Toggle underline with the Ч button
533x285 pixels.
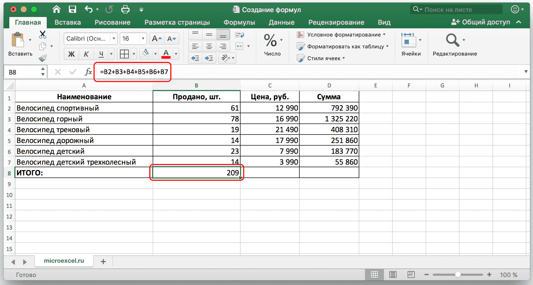click(100, 54)
